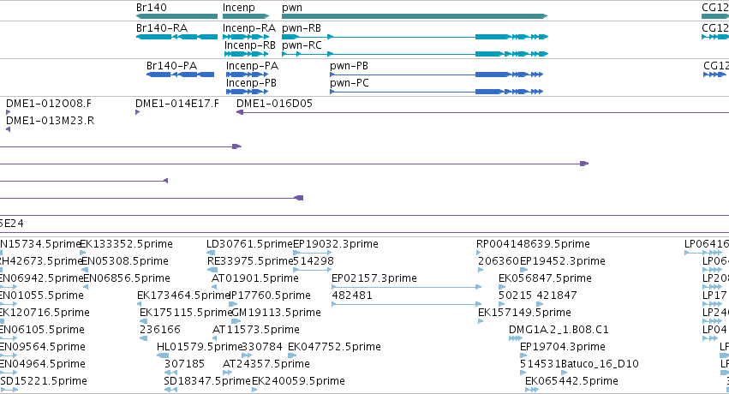Click the pwn gene bar glyph
This screenshot has height=394, width=729.
pyautogui.click(x=415, y=16)
